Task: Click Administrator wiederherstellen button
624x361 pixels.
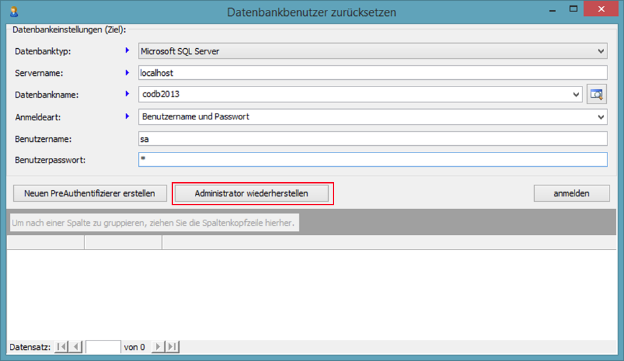Action: coord(252,193)
